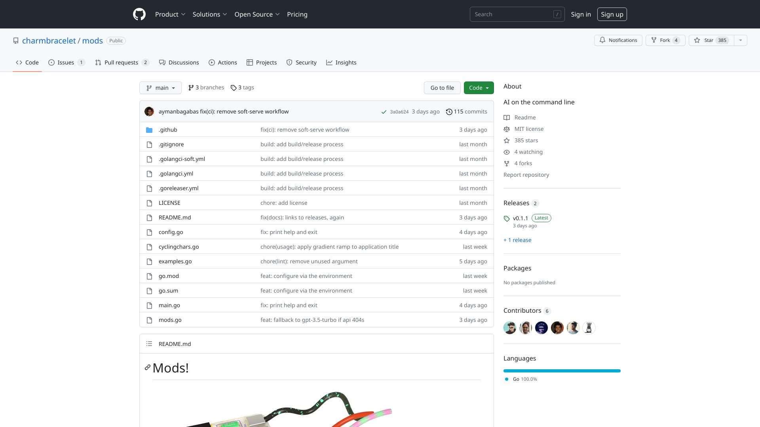The height and width of the screenshot is (427, 760).
Task: Click the .github folder icon
Action: pos(149,130)
